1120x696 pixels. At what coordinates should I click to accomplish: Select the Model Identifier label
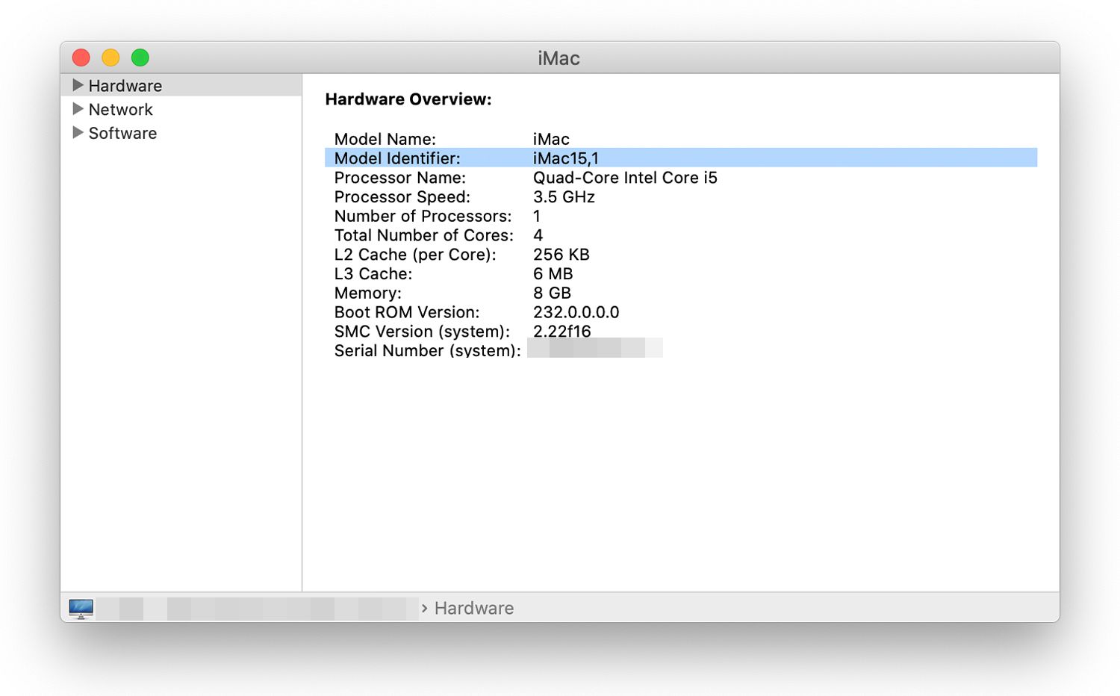click(397, 158)
